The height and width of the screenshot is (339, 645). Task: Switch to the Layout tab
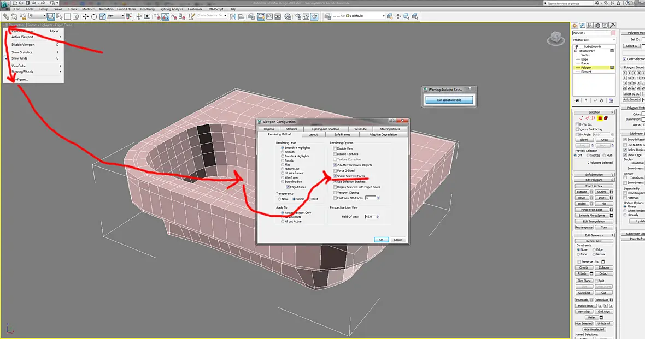pyautogui.click(x=313, y=134)
